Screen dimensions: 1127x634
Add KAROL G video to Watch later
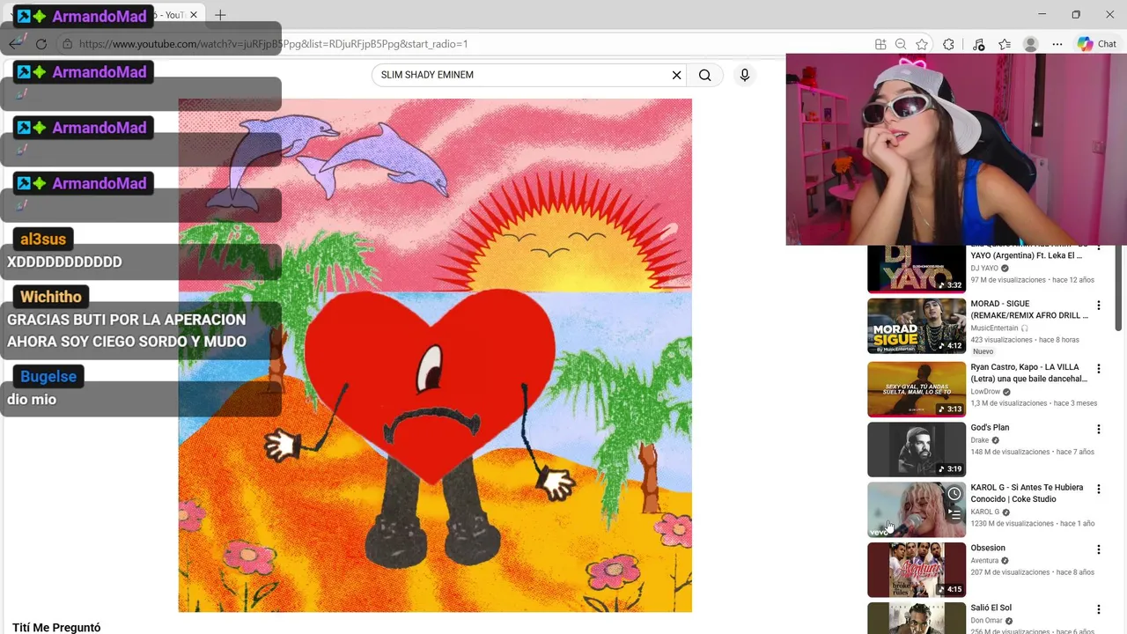tap(954, 493)
